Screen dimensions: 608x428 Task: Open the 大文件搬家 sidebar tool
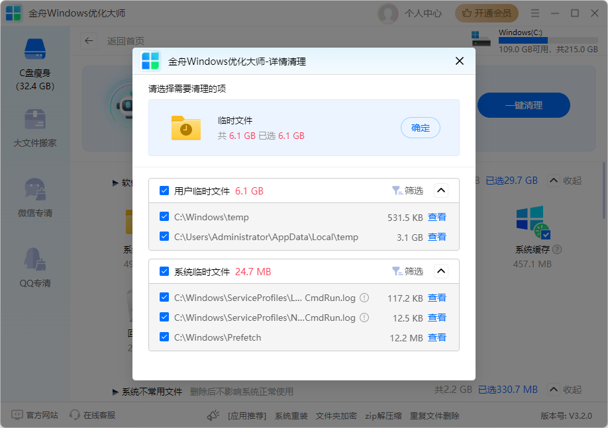35,128
